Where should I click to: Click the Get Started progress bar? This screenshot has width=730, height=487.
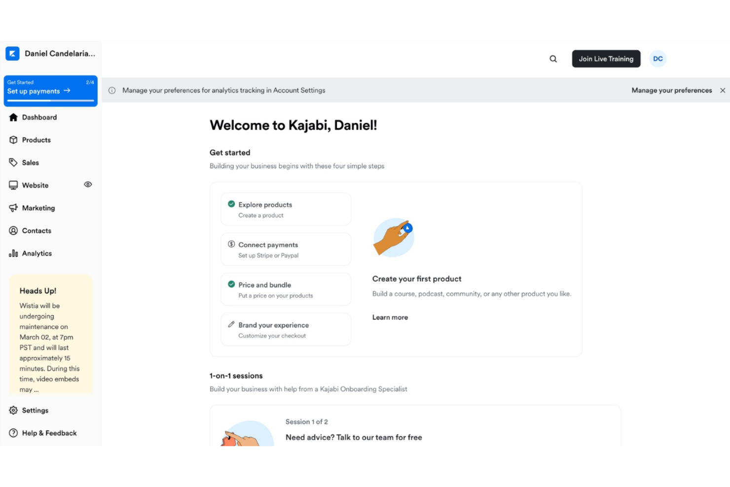click(x=50, y=101)
